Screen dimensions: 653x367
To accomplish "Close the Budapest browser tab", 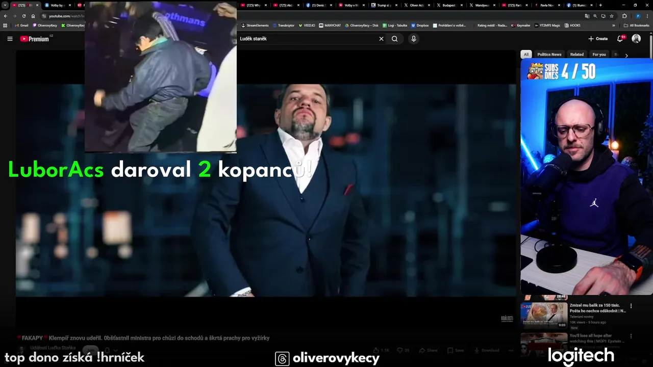I will tap(462, 5).
